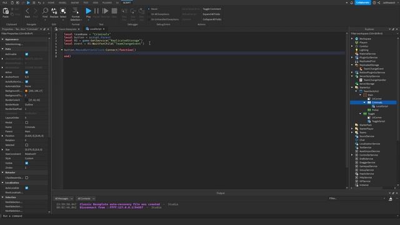Toggle the Selected property checkbox
Image resolution: width=400 pixels, height=225 pixels.
tap(27, 145)
